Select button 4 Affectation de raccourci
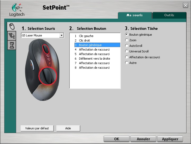Image resolution: width=191 pixels, height=144 pixels. (x=97, y=50)
